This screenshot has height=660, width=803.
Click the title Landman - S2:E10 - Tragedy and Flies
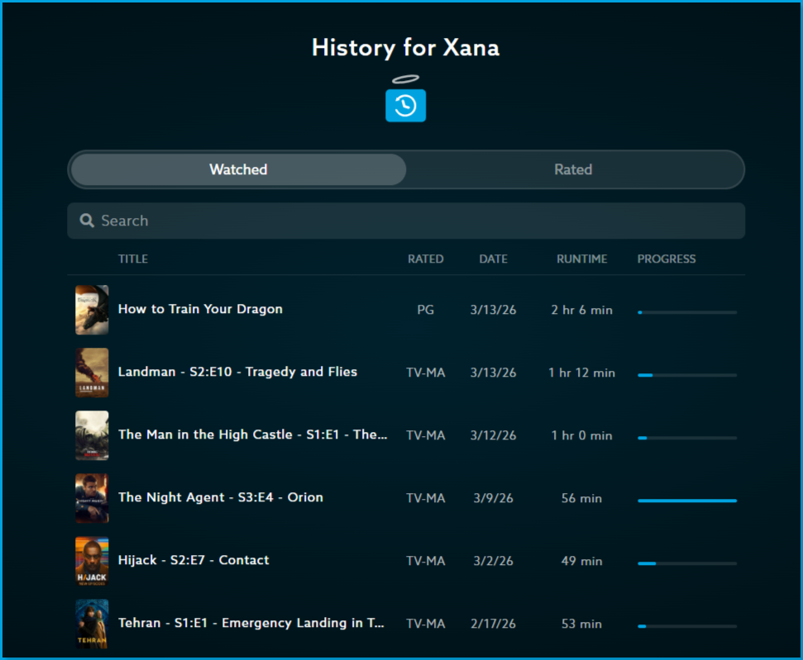[x=237, y=372]
